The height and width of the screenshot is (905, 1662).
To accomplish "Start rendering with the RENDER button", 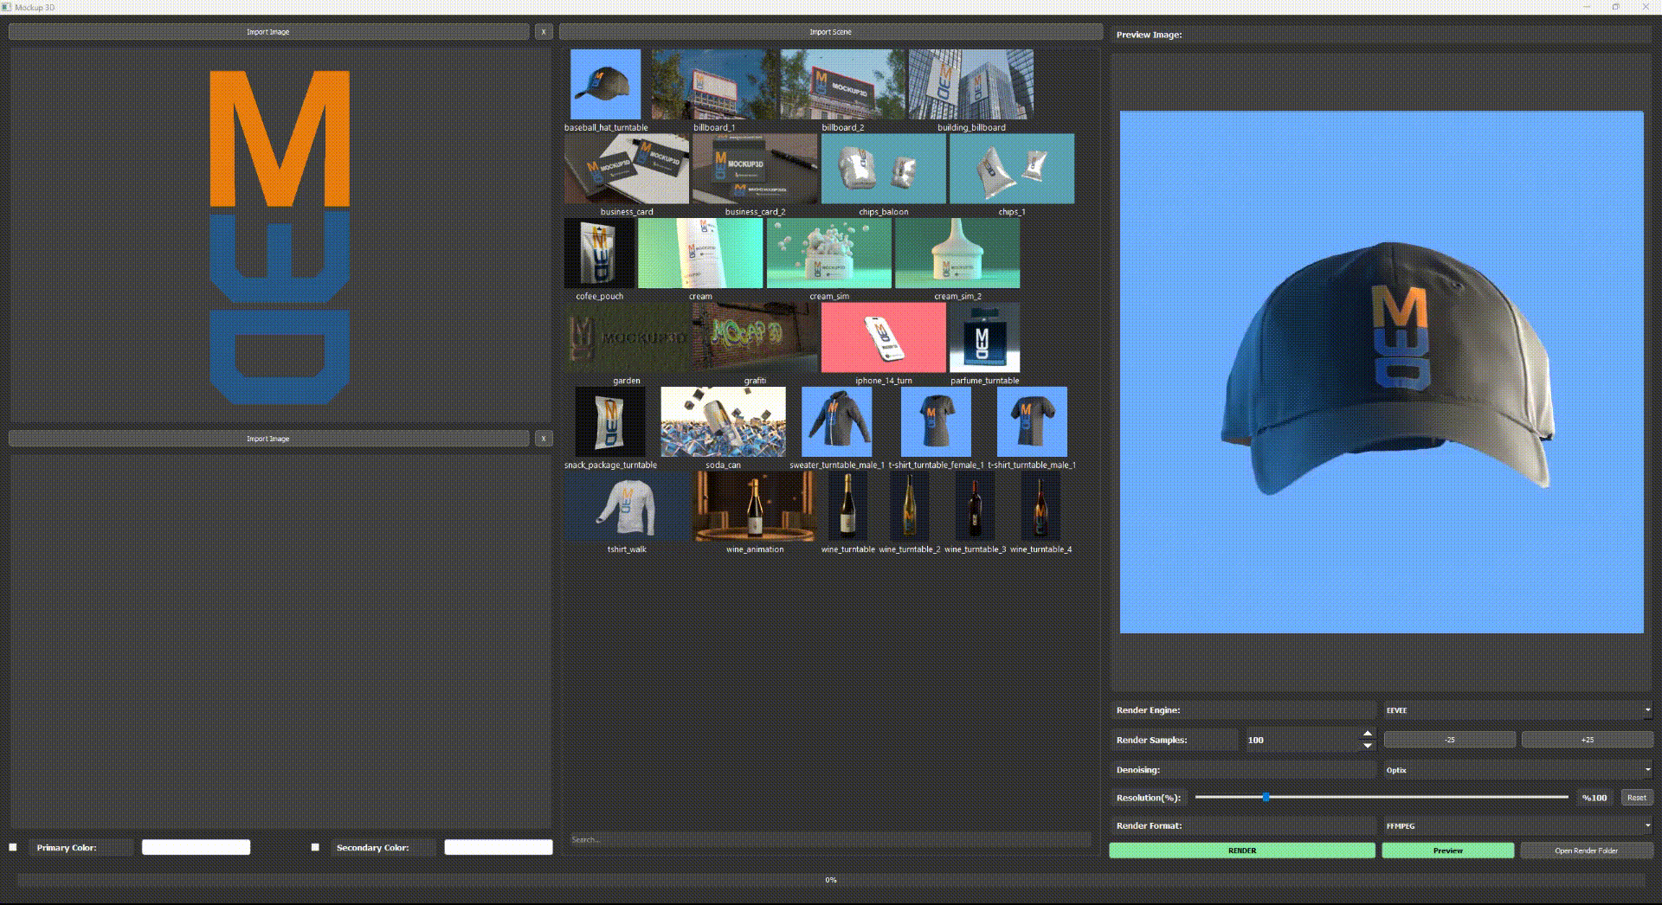I will pyautogui.click(x=1242, y=850).
